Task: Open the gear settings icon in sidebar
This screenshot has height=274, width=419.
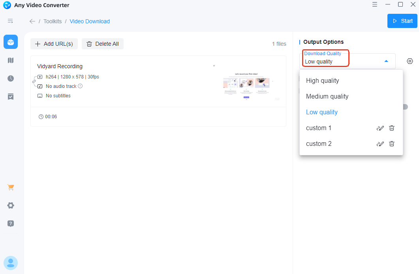Action: (x=11, y=205)
